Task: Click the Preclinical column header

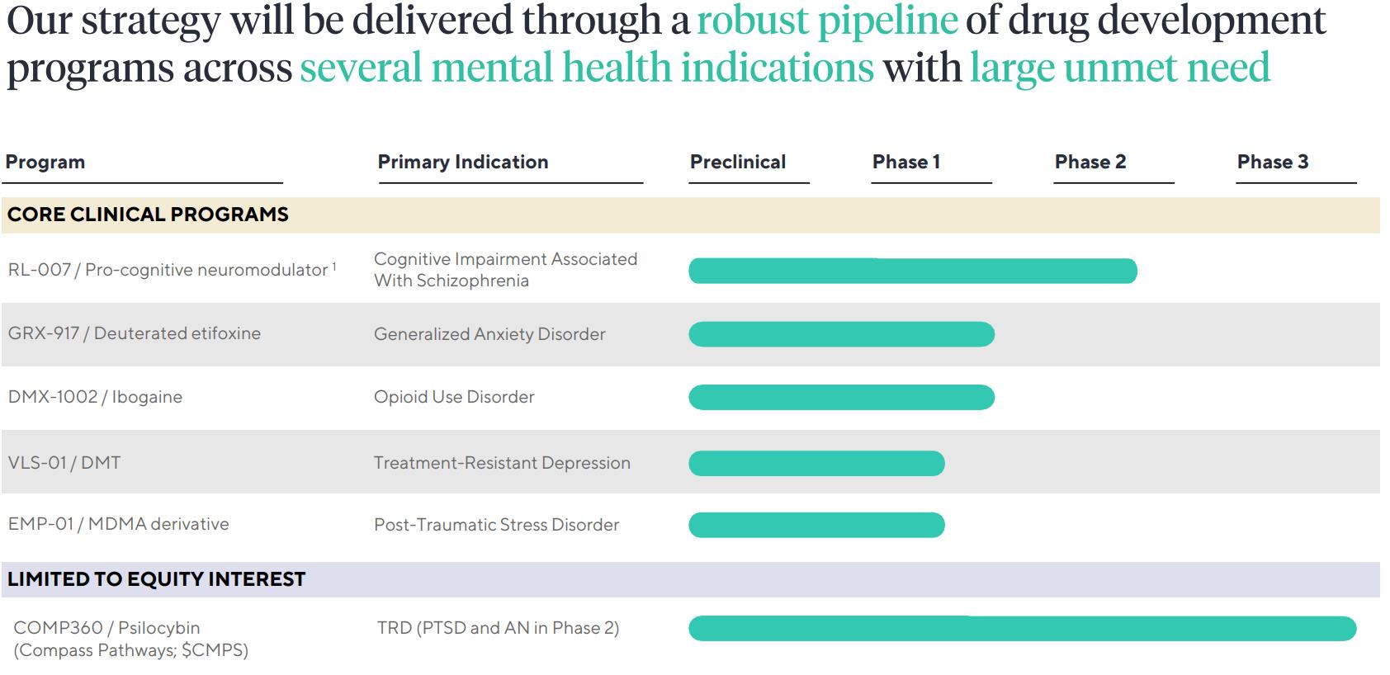Action: (x=738, y=162)
